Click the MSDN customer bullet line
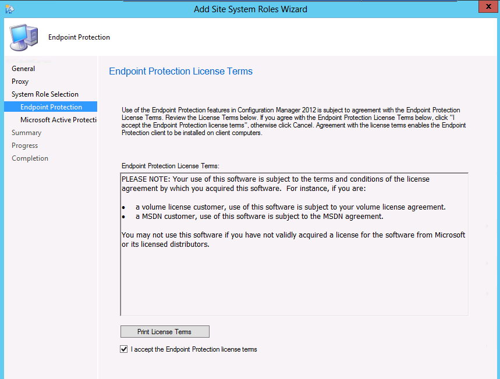500x379 pixels. pos(253,217)
